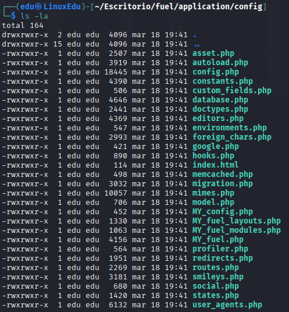Image resolution: width=289 pixels, height=312 pixels.
Task: Click the MY_fuel_layouts.php file name
Action: (237, 221)
